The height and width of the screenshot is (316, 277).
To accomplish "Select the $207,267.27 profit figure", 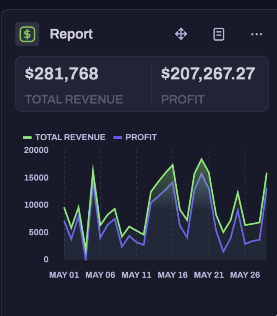I will (208, 73).
